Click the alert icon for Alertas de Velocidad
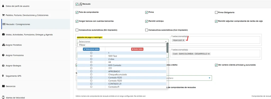 point(3,97)
